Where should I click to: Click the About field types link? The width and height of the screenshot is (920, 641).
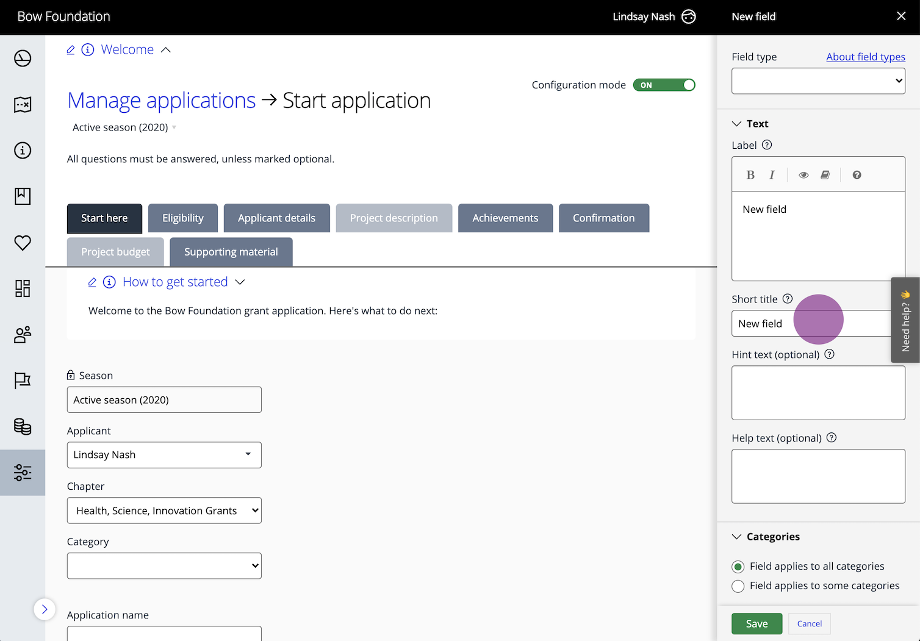tap(865, 57)
